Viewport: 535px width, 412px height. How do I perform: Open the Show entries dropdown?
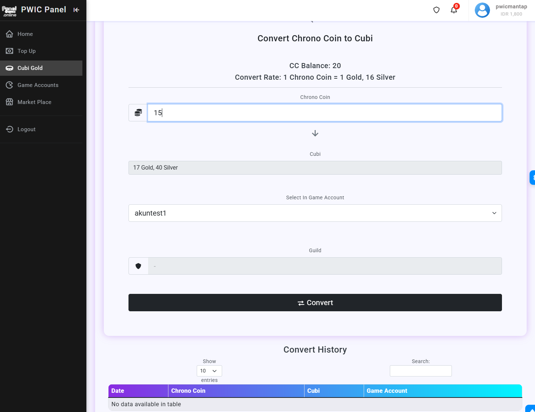point(209,371)
